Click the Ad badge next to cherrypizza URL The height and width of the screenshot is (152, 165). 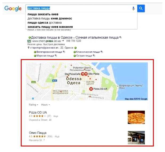pyautogui.click(x=29, y=41)
